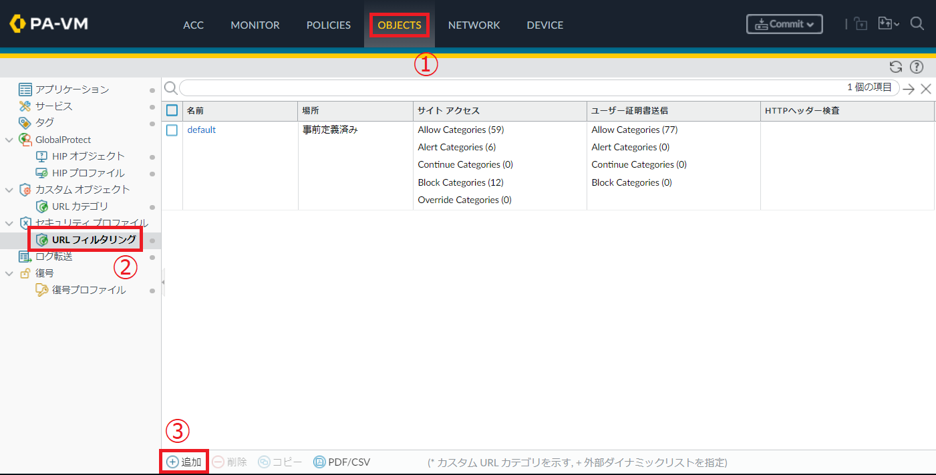Select all rows with header checkbox
The image size is (936, 475).
click(x=172, y=111)
